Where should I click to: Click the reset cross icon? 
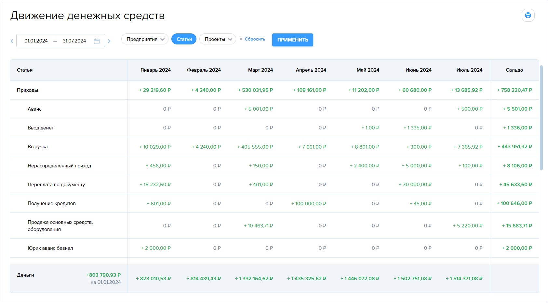[241, 39]
